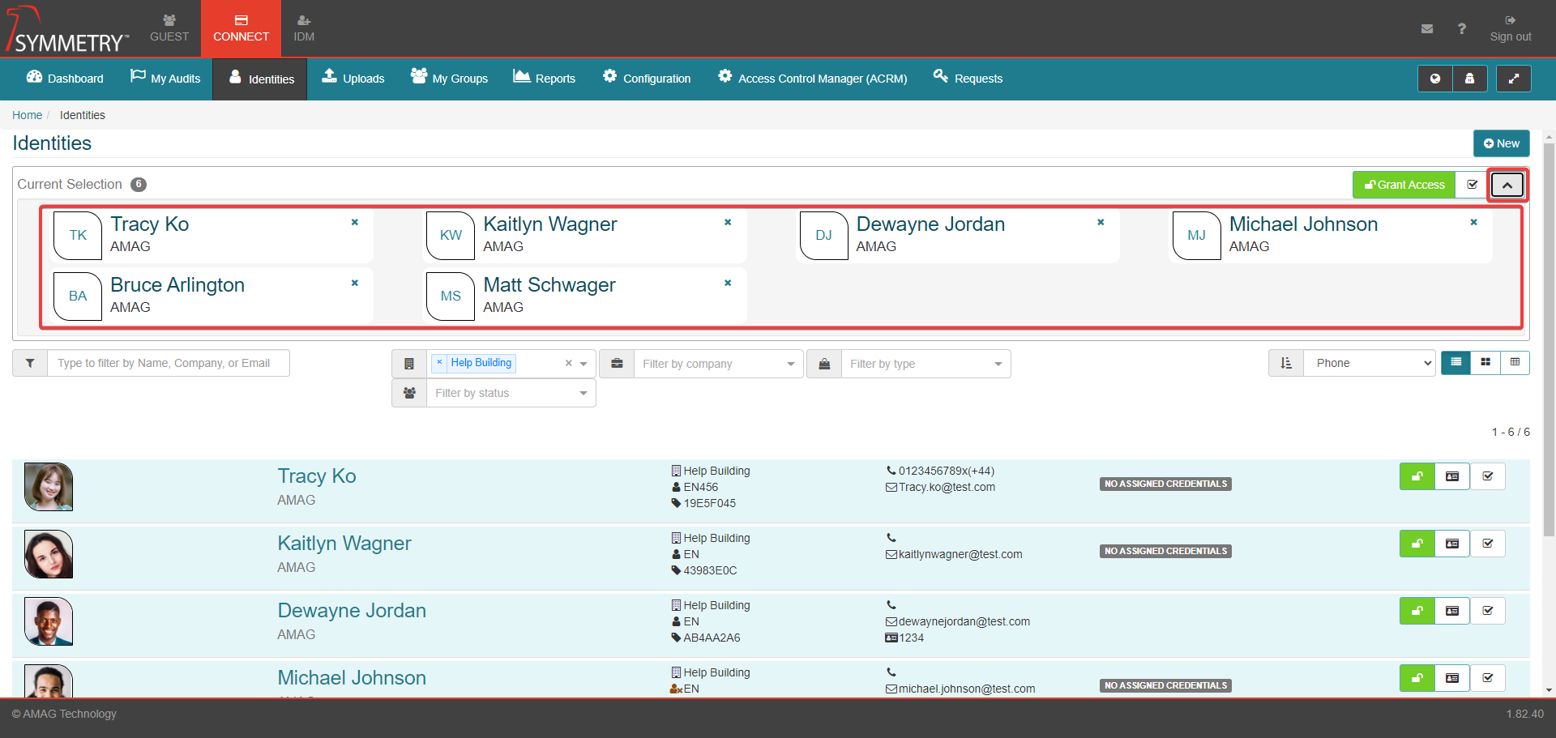1556x738 pixels.
Task: Switch to the GUEST module tab
Action: (x=169, y=28)
